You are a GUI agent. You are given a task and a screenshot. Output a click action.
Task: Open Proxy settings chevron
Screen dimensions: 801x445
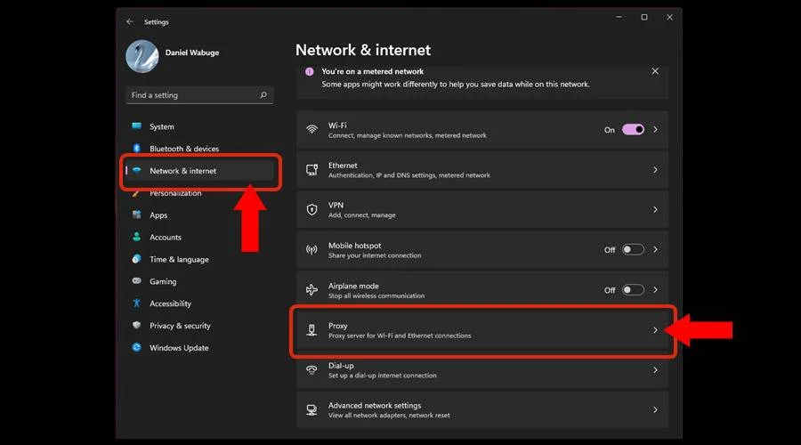(655, 330)
